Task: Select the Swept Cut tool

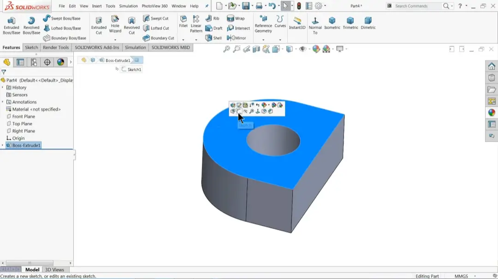Action: point(158,18)
